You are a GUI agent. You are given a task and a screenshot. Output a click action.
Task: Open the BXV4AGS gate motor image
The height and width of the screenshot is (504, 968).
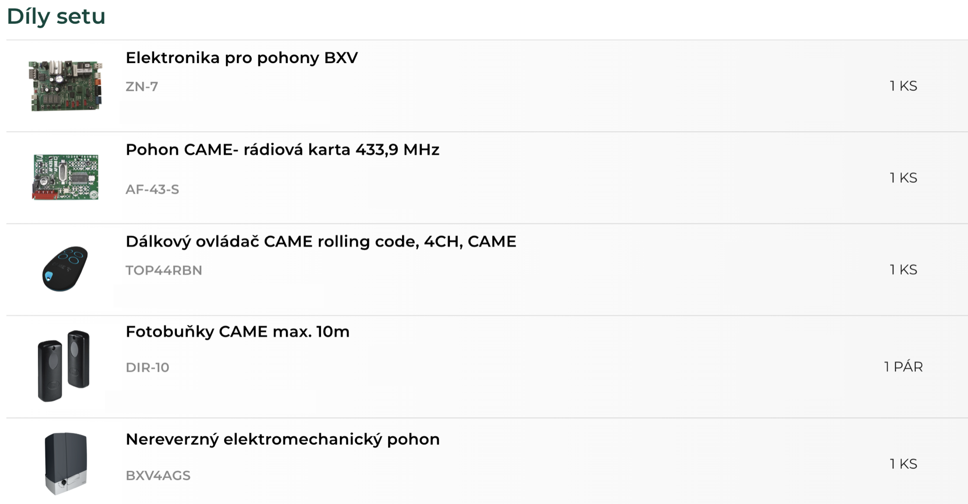[66, 463]
